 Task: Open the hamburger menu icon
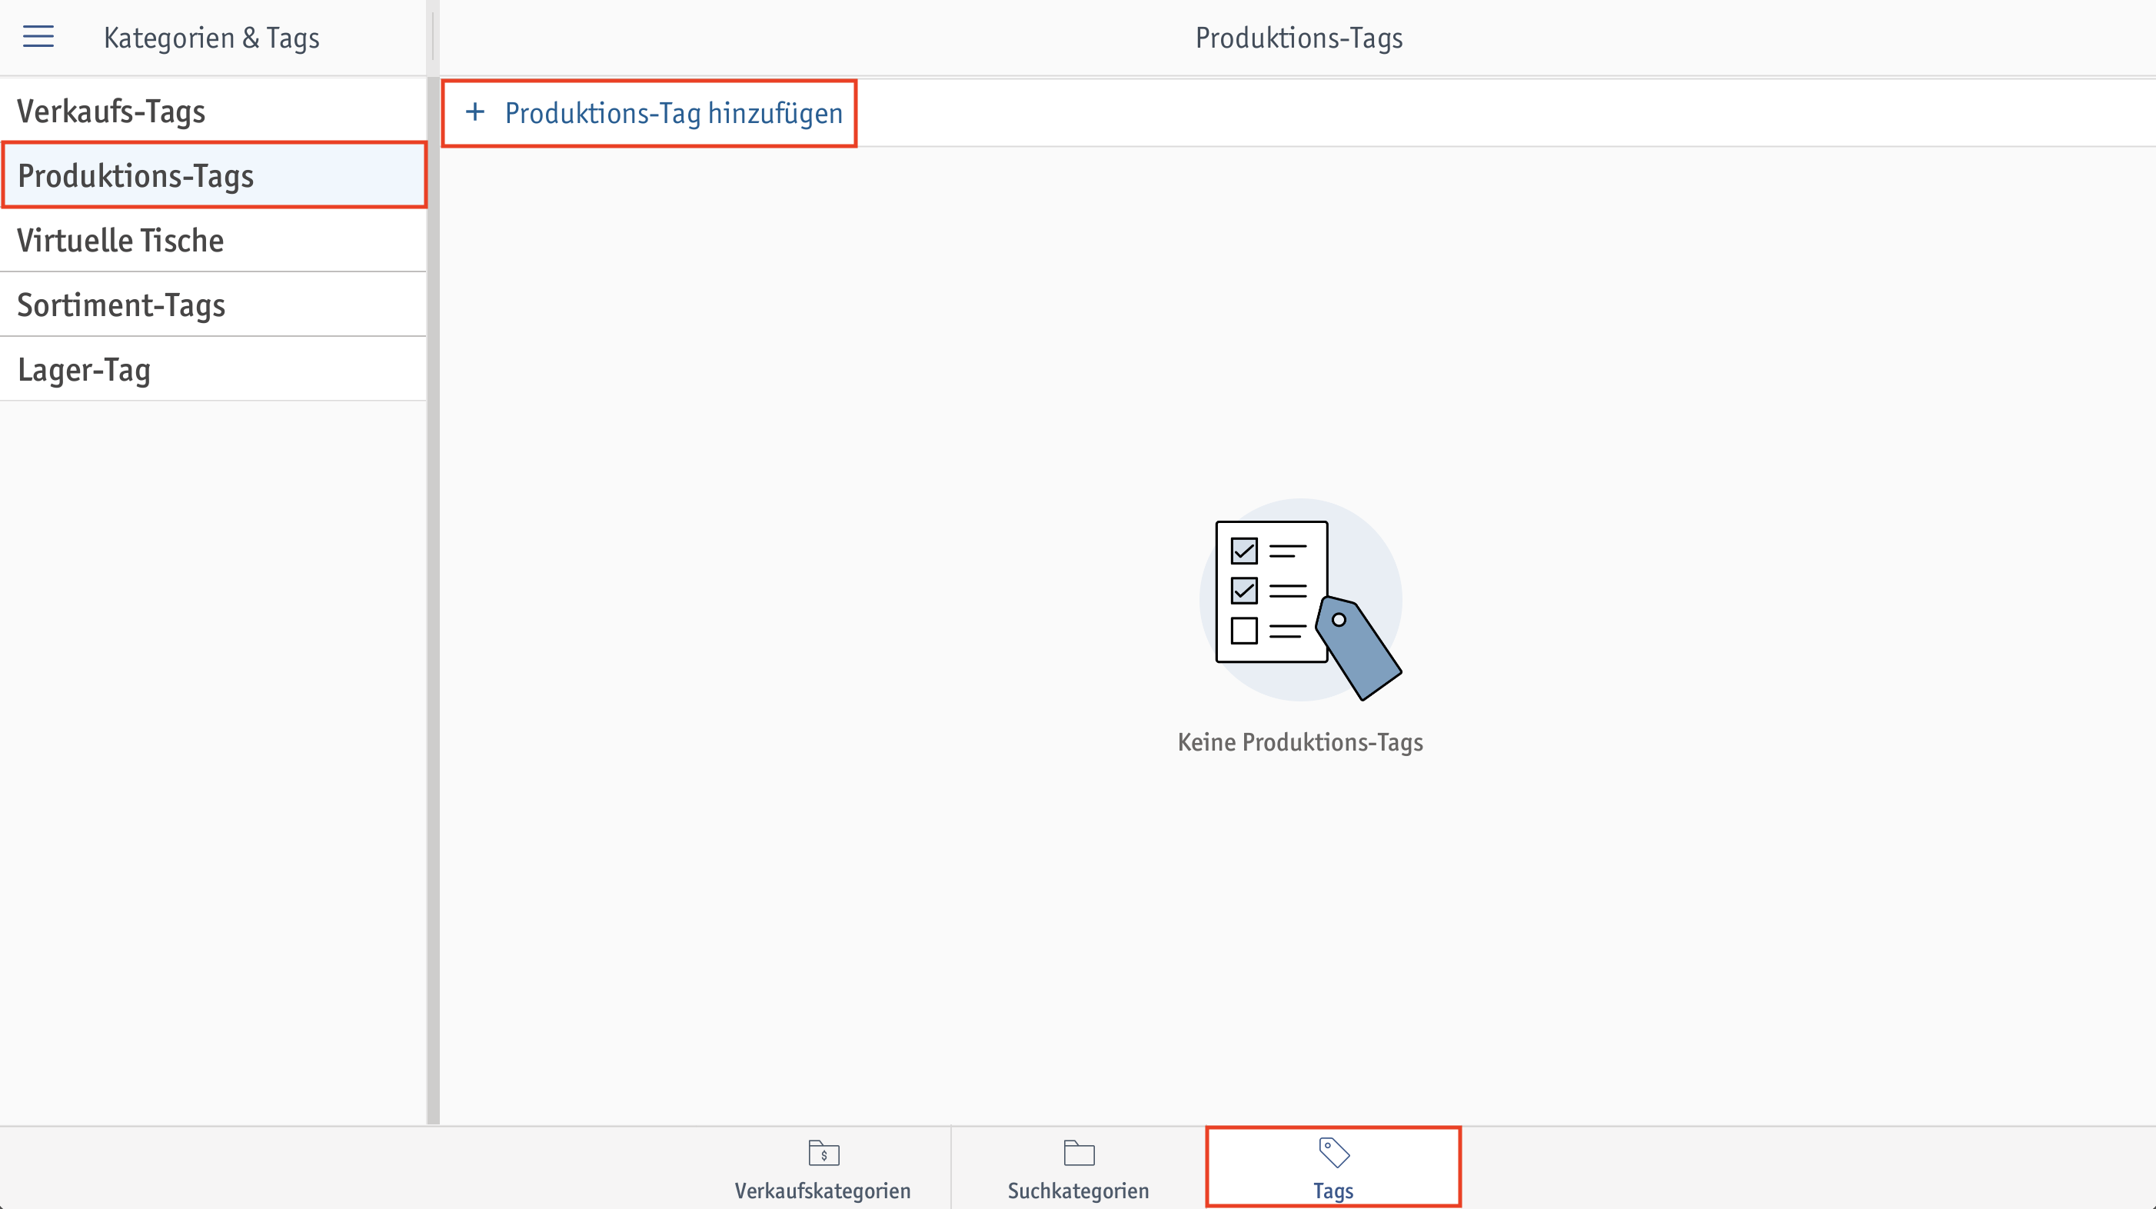tap(38, 37)
